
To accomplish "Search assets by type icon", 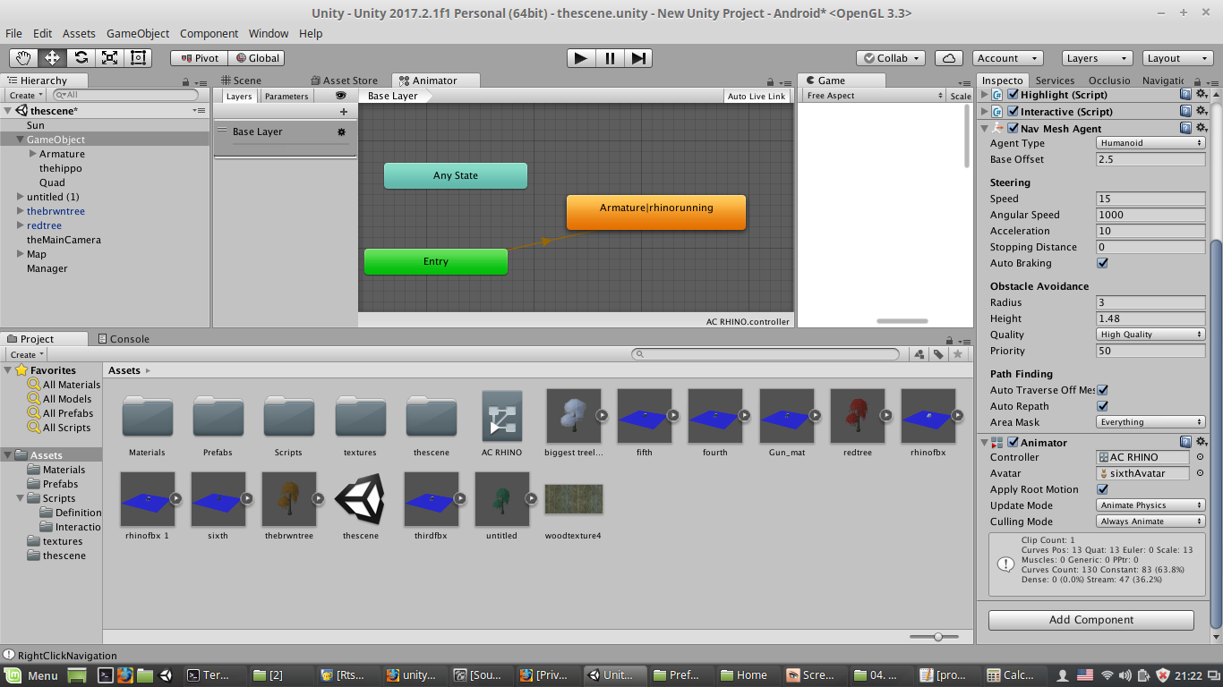I will pos(919,355).
